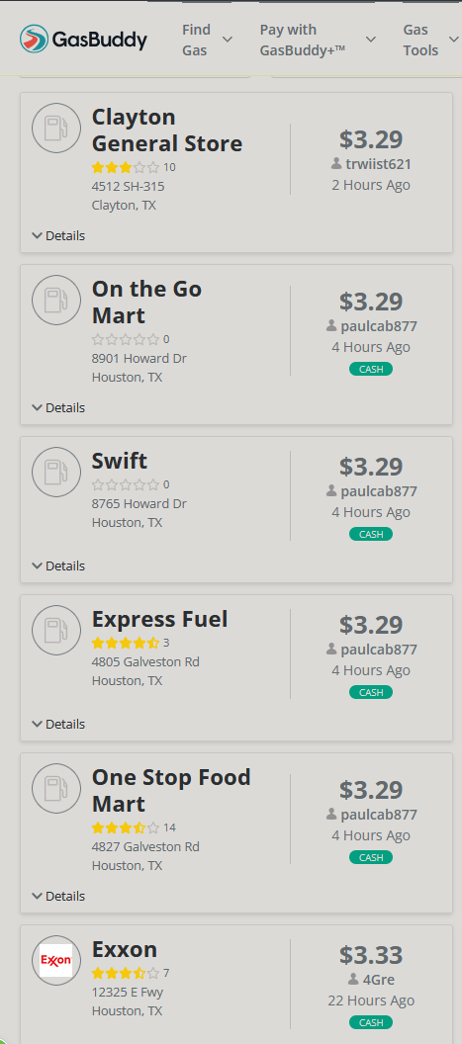The height and width of the screenshot is (1044, 462).
Task: Click Express Fuel gas pump icon
Action: 56,630
